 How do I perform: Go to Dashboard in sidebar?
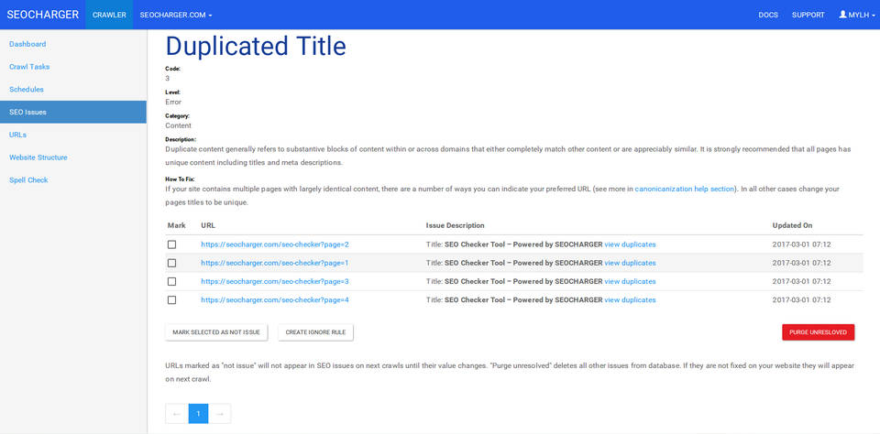(x=27, y=44)
